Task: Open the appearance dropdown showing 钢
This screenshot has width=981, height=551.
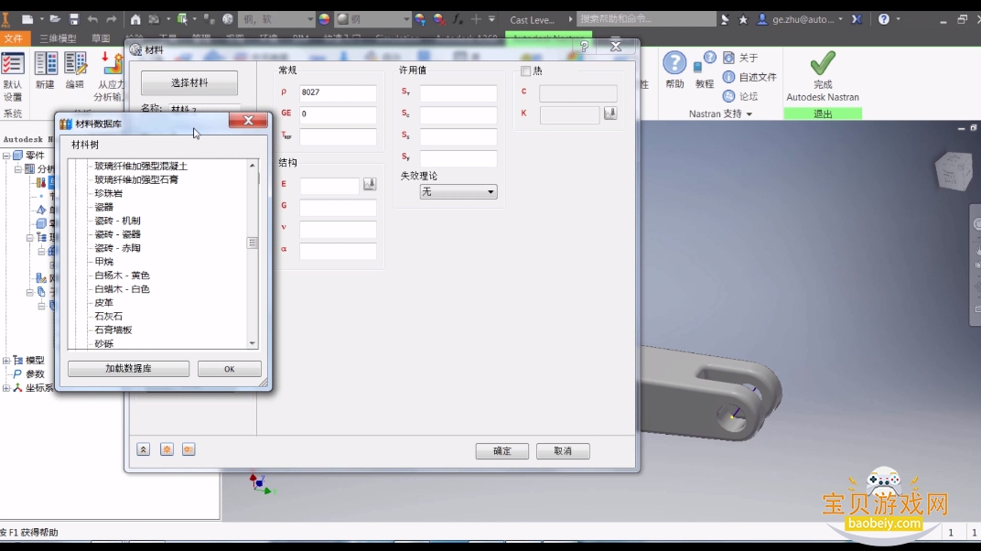Action: [372, 19]
